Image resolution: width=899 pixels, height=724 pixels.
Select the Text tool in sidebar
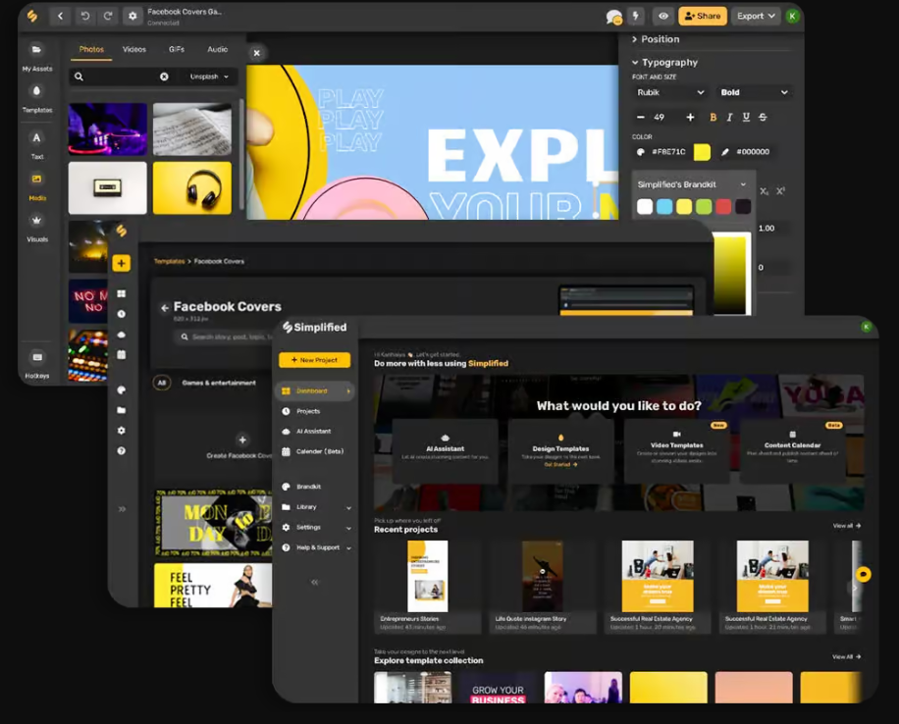(x=36, y=145)
